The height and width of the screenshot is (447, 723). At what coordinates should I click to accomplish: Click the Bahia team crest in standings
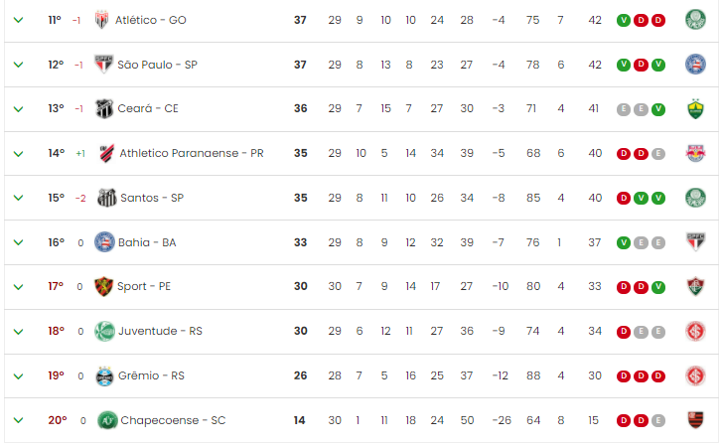(x=104, y=242)
